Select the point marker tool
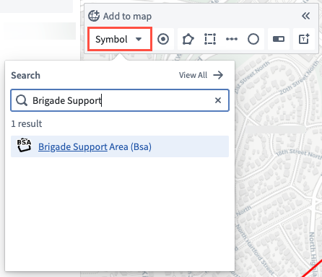This screenshot has height=277, width=322. pos(163,39)
